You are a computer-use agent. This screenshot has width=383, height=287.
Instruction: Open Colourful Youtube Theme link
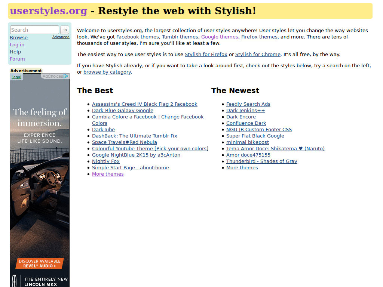[x=150, y=149]
